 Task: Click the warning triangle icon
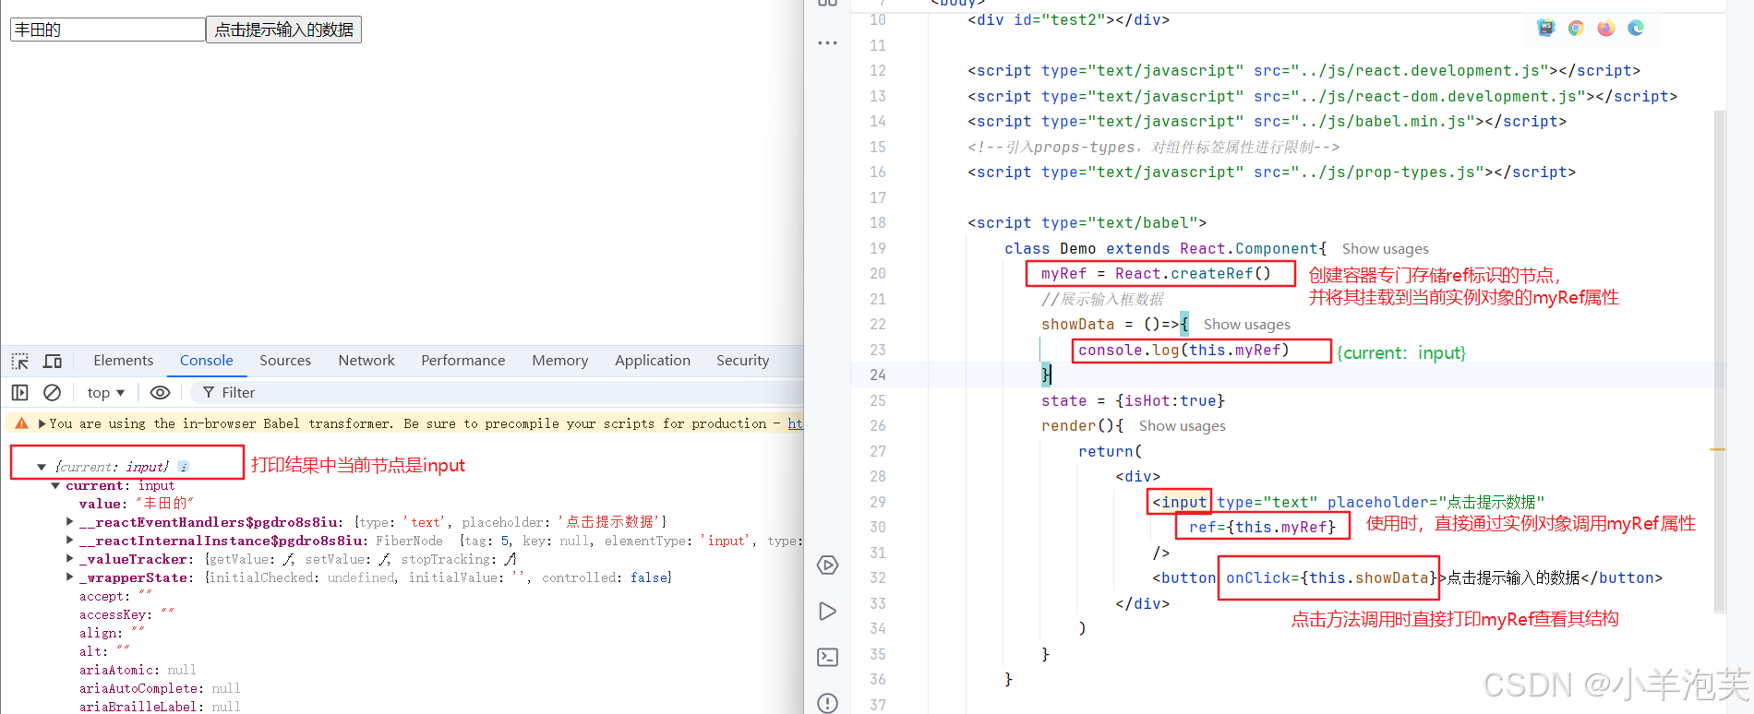point(22,423)
